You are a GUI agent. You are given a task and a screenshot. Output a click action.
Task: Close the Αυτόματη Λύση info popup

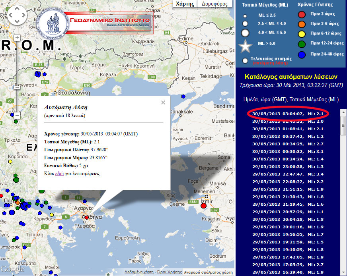163,102
